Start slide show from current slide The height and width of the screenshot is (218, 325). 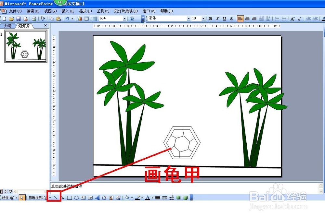click(10, 191)
